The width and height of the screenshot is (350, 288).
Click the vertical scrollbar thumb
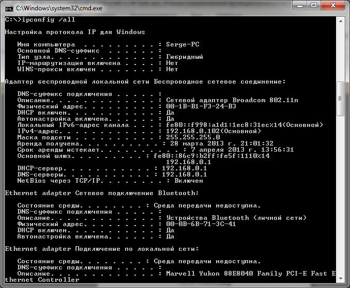[341, 99]
